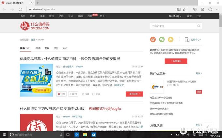Expand the 更多 navigation dropdown
The image size is (222, 138).
coord(103,16)
